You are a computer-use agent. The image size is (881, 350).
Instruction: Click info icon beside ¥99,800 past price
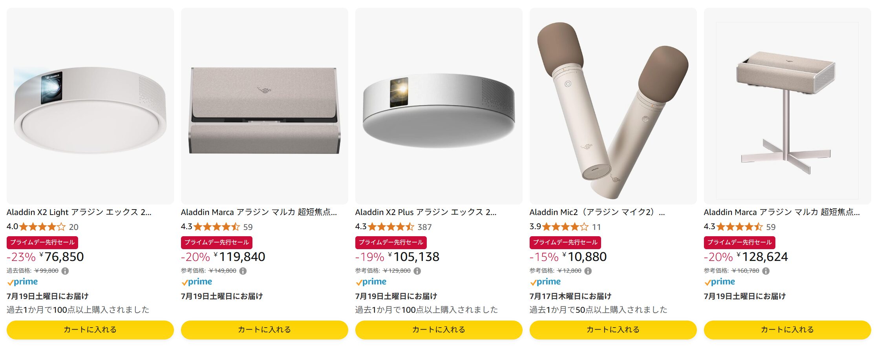[65, 271]
